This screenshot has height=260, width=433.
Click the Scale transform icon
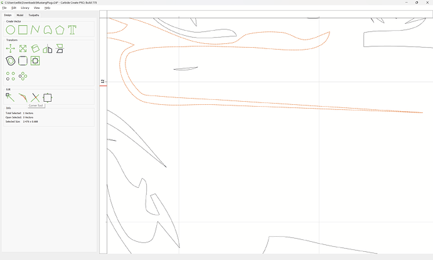(x=23, y=48)
